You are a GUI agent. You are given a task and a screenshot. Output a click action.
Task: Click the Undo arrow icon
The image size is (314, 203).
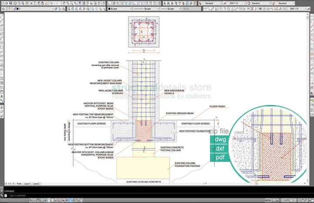coord(51,3)
